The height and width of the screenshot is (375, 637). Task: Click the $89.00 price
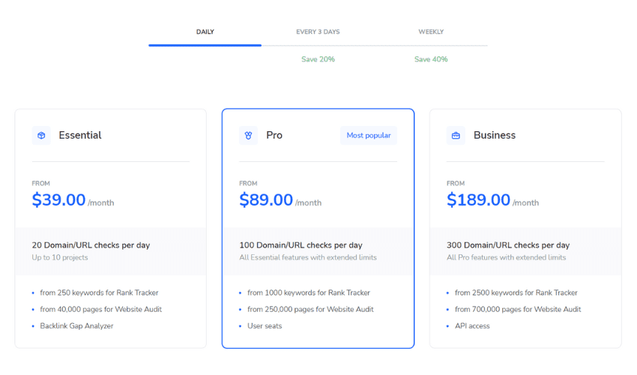tap(266, 199)
